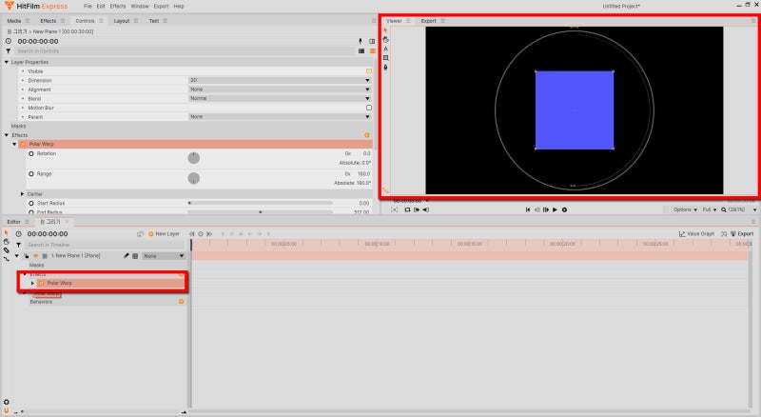This screenshot has height=417, width=761.
Task: Click the add effect icon beside Effects
Action: (367, 135)
